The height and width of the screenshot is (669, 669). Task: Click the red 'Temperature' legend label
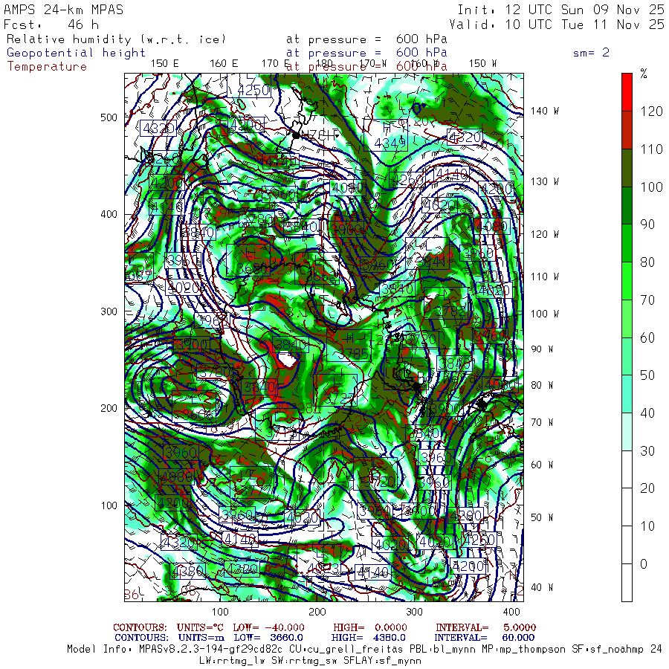pos(47,66)
